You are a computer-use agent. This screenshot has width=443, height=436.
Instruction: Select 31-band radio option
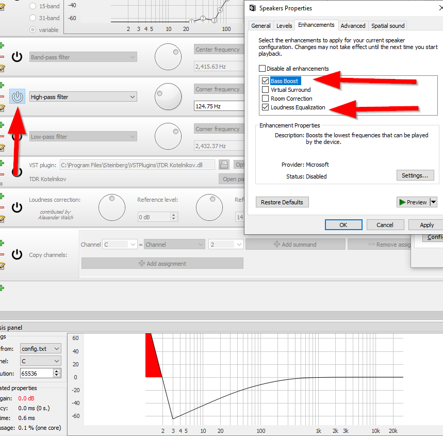(x=33, y=18)
